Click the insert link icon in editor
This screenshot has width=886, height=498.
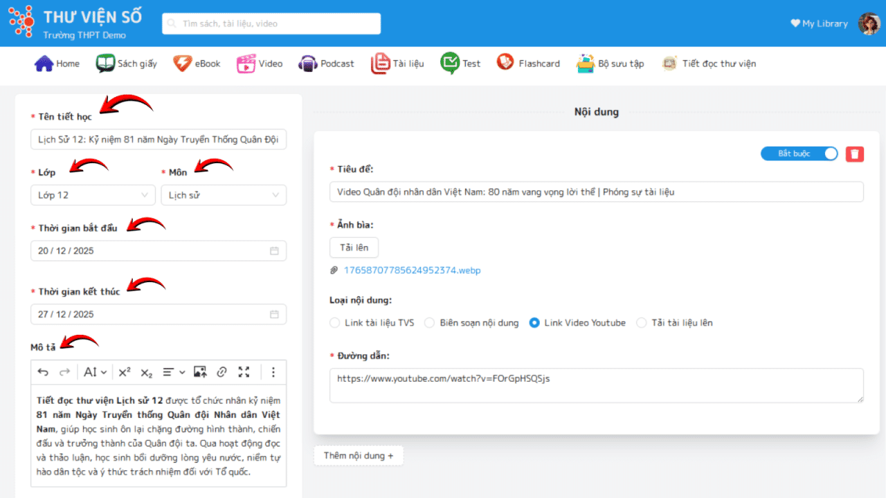pos(221,372)
